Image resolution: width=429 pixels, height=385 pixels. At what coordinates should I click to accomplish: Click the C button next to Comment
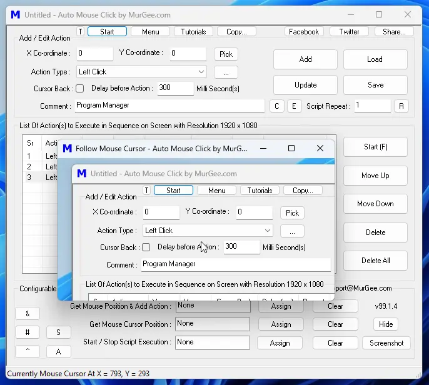click(277, 106)
